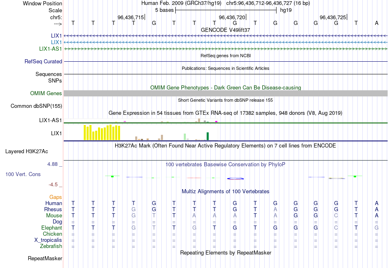Open Publications: Sequences in Scientific Articles title
The height and width of the screenshot is (268, 388).
[x=225, y=68]
